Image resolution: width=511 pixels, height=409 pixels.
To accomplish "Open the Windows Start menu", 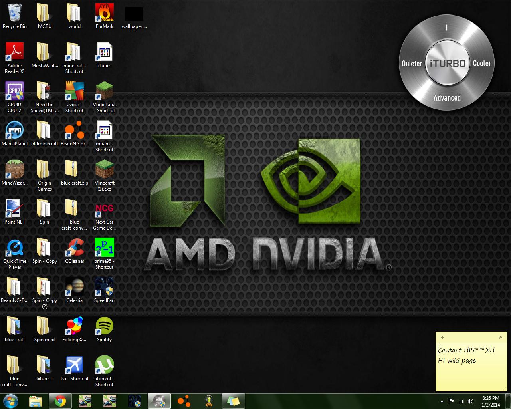I will click(x=11, y=401).
